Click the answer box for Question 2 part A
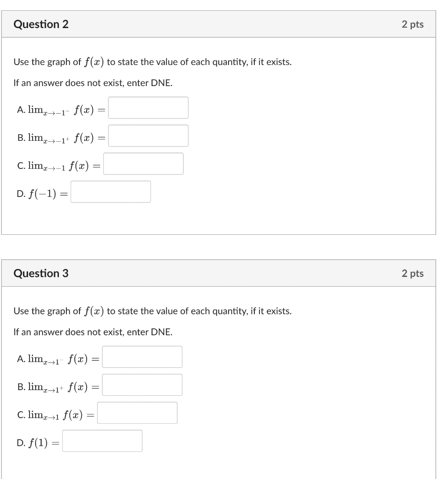 point(148,108)
